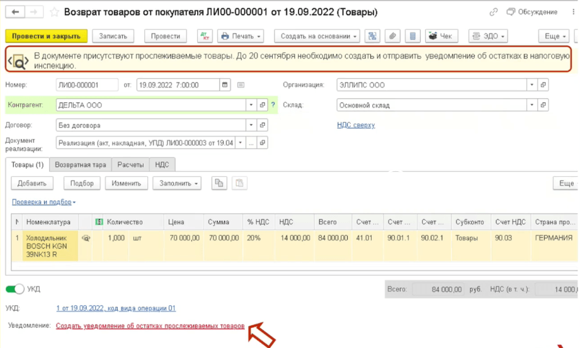Open link to create traceable goods notification
The width and height of the screenshot is (580, 348).
tap(150, 326)
